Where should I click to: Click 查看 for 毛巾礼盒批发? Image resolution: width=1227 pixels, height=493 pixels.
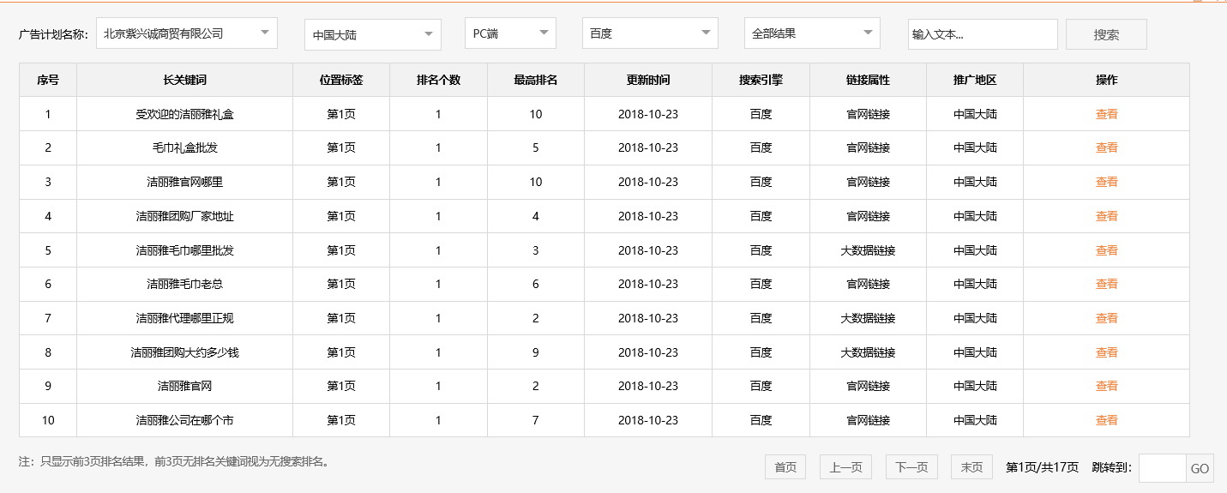(x=1107, y=147)
